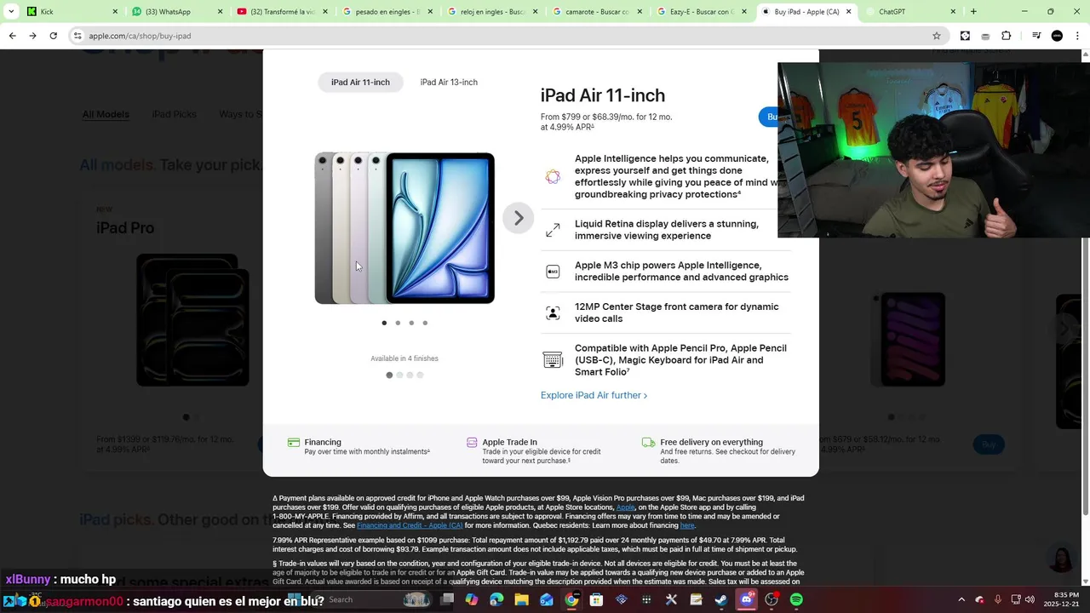Close the Buy iPad tab
The height and width of the screenshot is (613, 1090).
coord(848,12)
